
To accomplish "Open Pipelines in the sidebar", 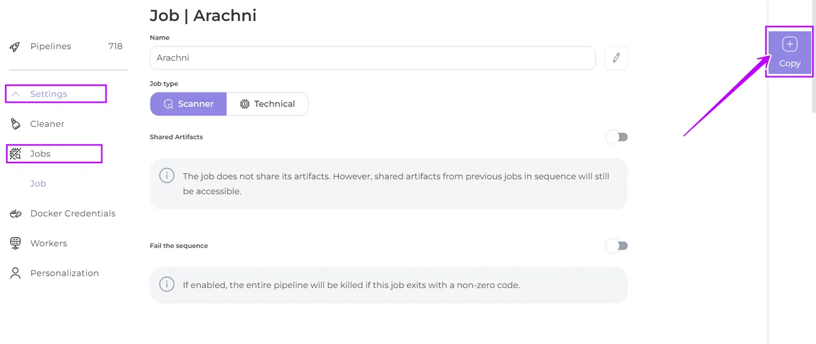I will coord(50,47).
